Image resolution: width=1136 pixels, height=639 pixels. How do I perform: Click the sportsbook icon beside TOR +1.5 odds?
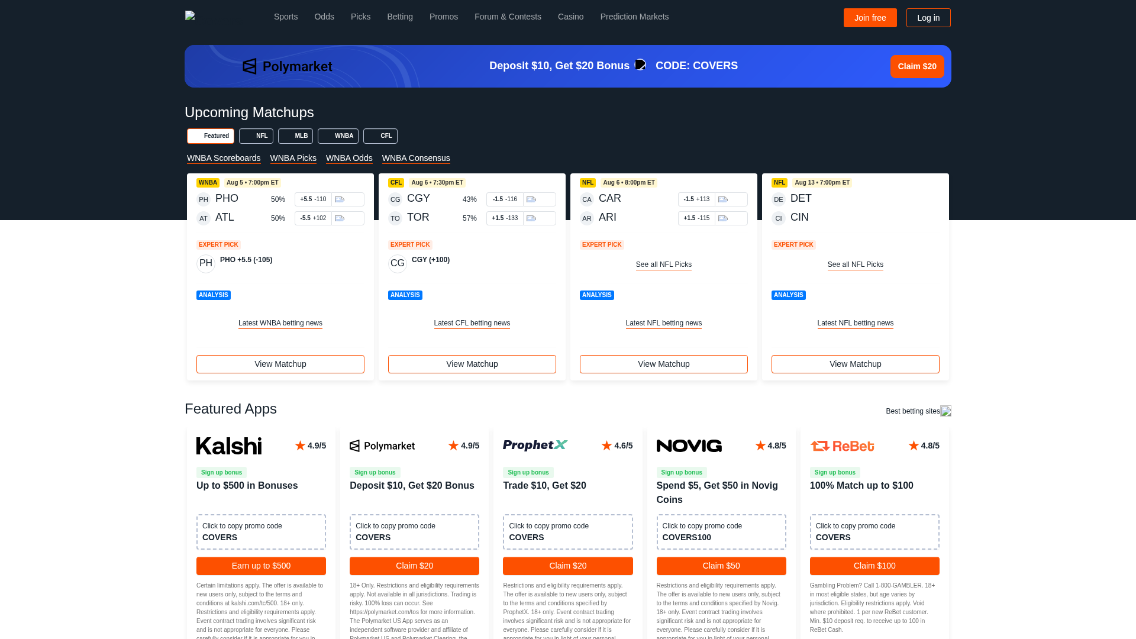point(531,218)
